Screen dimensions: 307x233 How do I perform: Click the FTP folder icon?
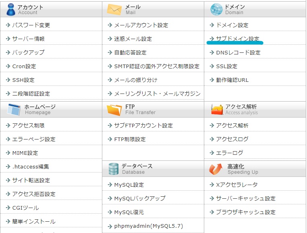114,109
